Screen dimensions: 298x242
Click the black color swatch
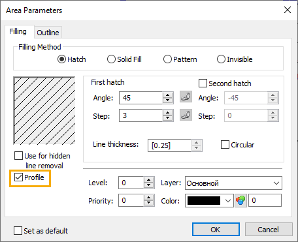pyautogui.click(x=204, y=200)
